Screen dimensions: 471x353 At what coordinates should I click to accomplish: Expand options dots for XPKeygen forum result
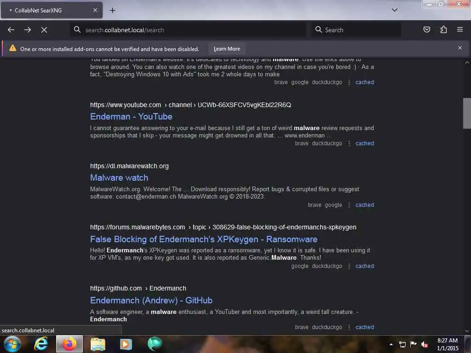[349, 266]
